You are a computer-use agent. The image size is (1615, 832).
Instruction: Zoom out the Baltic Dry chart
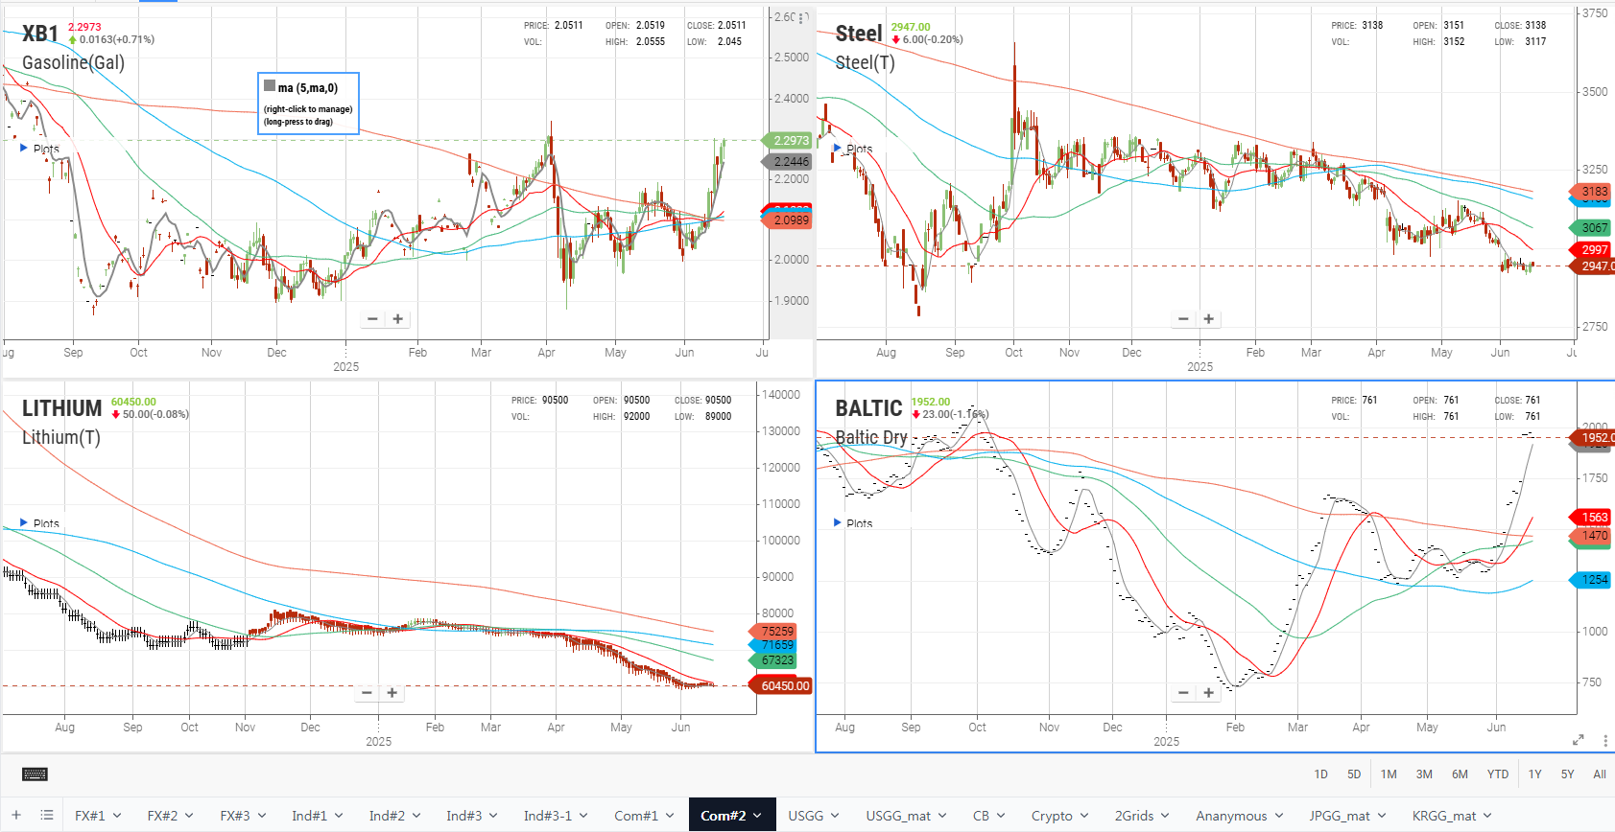(x=1183, y=693)
